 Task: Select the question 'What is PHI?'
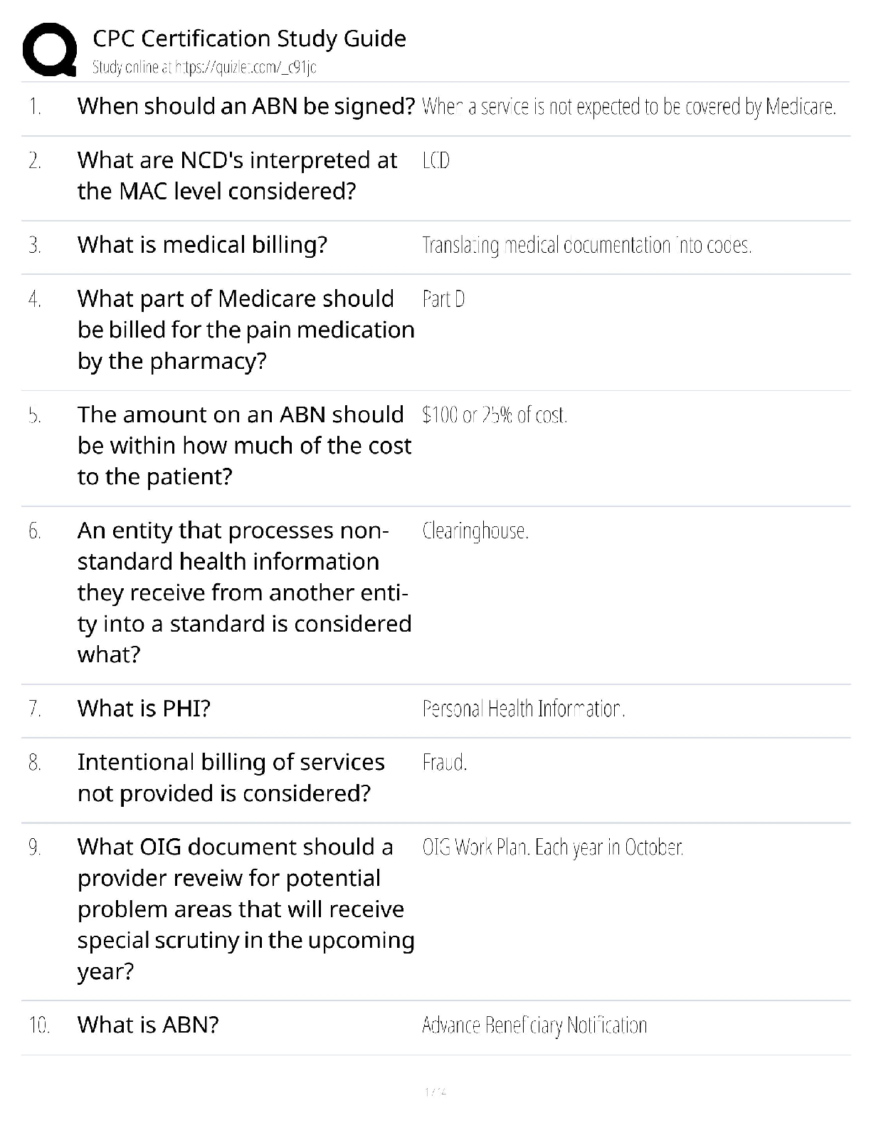[144, 709]
